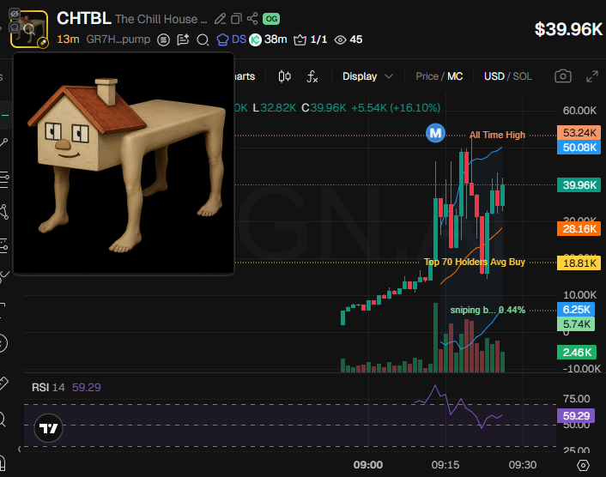Screen dimensions: 606x477
Task: Open the candlestick chart type selector
Action: coord(285,76)
